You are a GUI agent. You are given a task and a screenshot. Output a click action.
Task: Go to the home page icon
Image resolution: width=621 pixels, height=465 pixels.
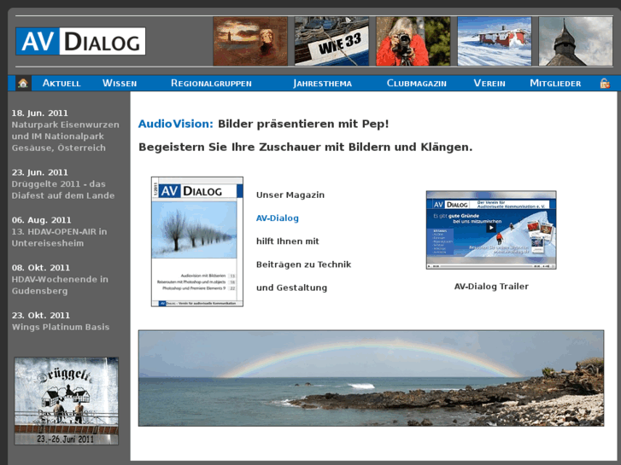(x=23, y=83)
